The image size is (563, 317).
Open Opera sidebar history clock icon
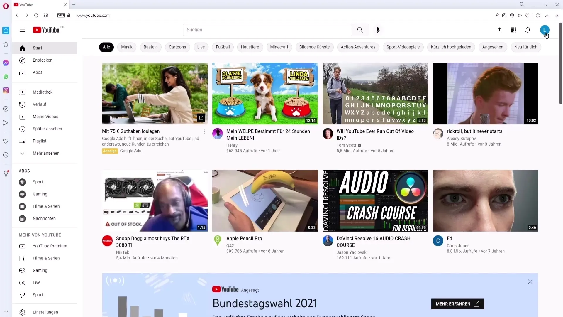tap(6, 155)
